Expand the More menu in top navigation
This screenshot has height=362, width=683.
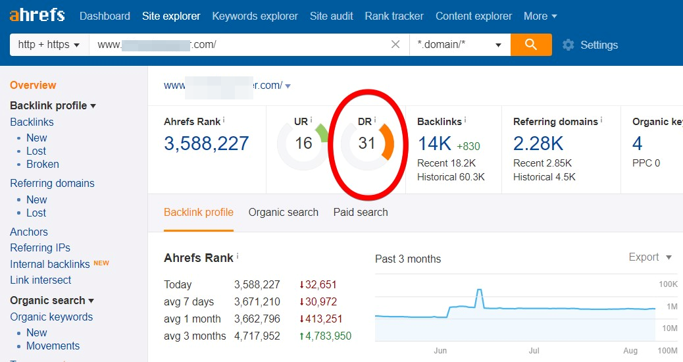540,16
